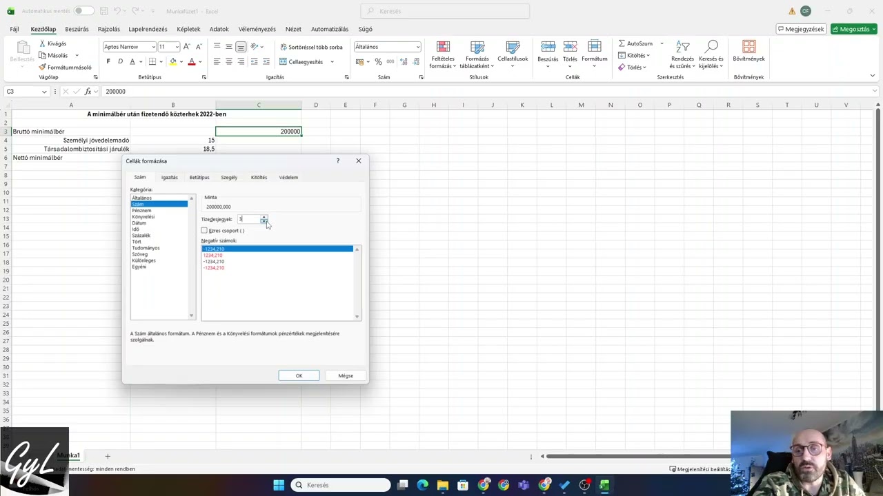Open the font size 11 dropdown
The height and width of the screenshot is (496, 883).
coord(177,47)
